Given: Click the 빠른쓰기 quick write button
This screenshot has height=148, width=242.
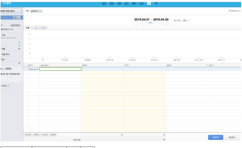Looking at the screenshot, I should click(17, 17).
